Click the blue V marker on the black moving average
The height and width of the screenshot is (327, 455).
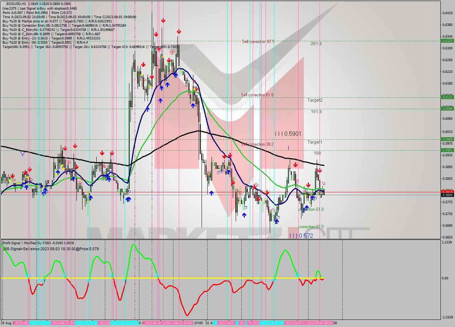(x=23, y=154)
